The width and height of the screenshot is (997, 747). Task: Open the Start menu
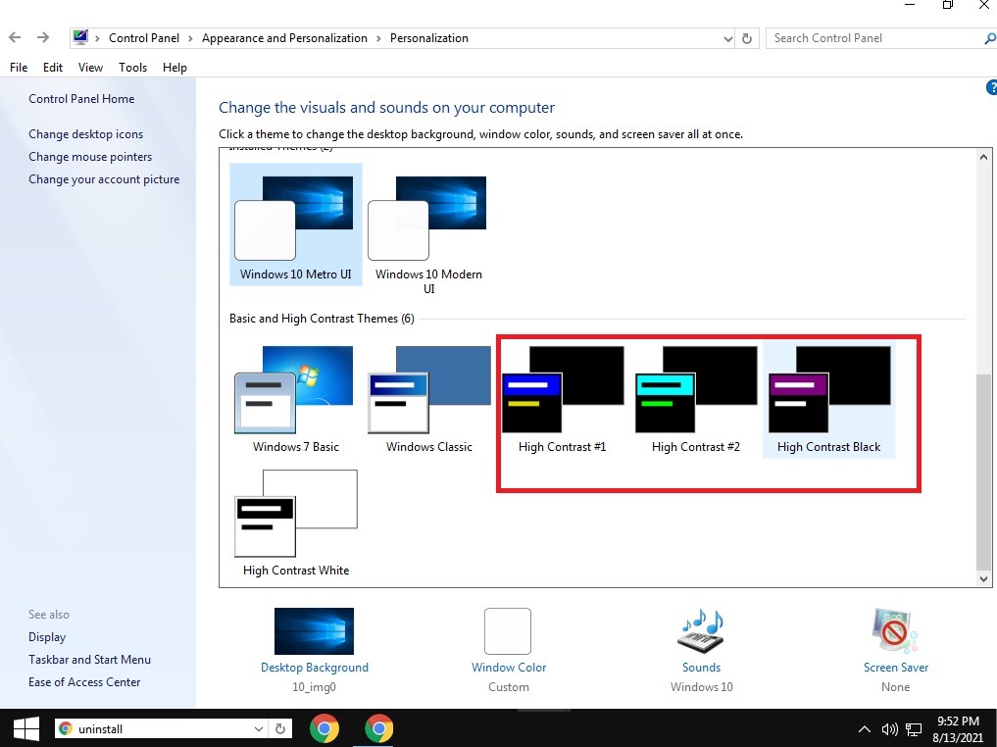(x=24, y=728)
